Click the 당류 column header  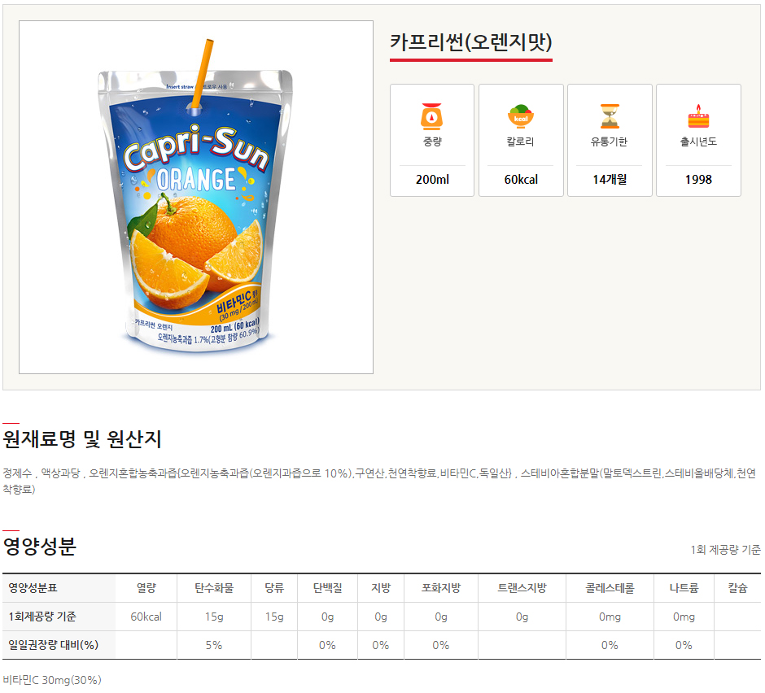tap(274, 587)
